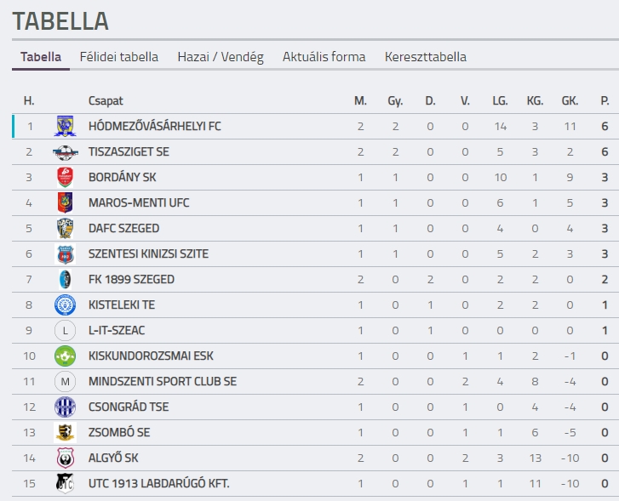Viewport: 619px width, 501px height.
Task: Click the Maros-Menti UFC crest
Action: [x=66, y=202]
